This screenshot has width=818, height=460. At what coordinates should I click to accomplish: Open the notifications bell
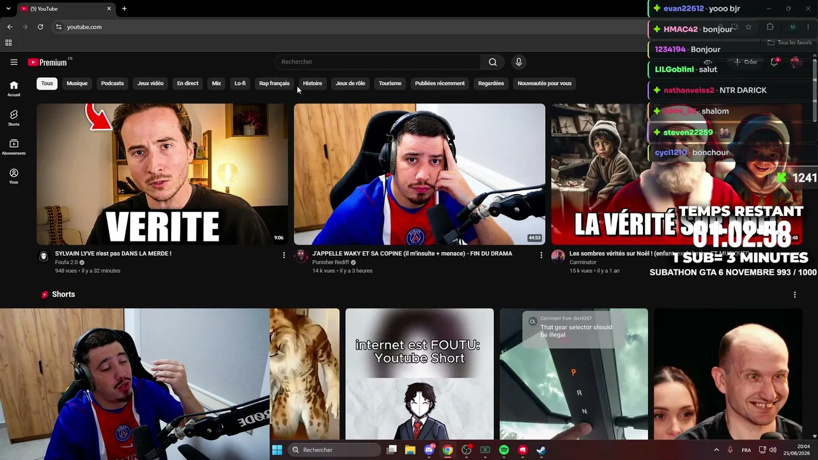pos(774,62)
